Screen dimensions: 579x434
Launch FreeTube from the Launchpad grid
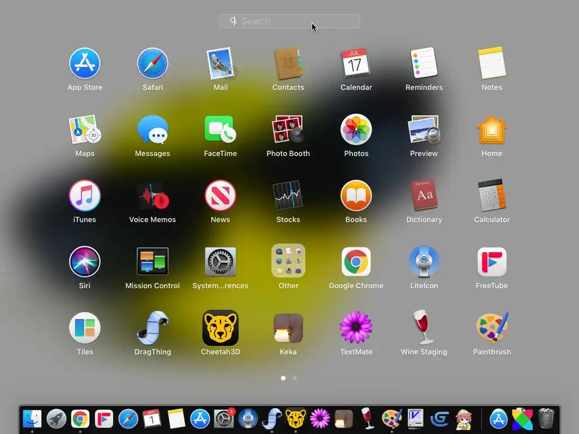[x=492, y=262]
